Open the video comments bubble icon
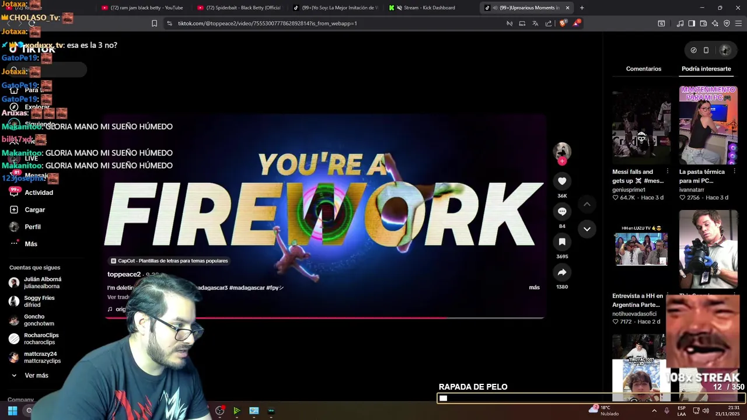This screenshot has height=420, width=747. pos(562,211)
